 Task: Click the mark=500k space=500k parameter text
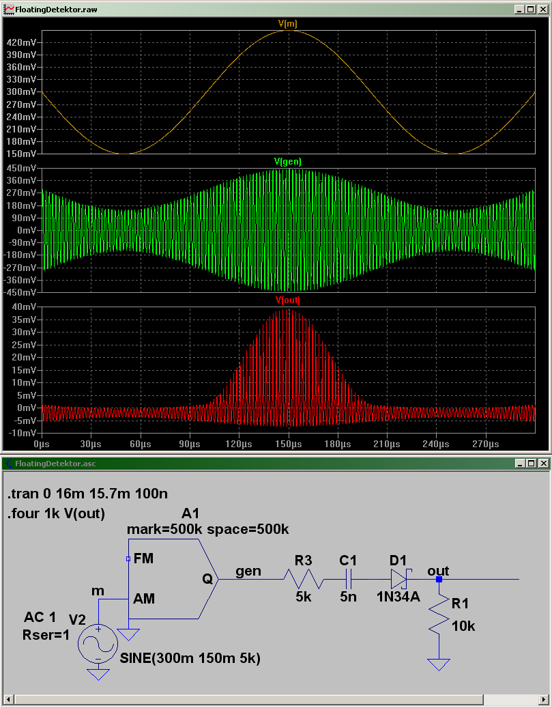point(207,529)
